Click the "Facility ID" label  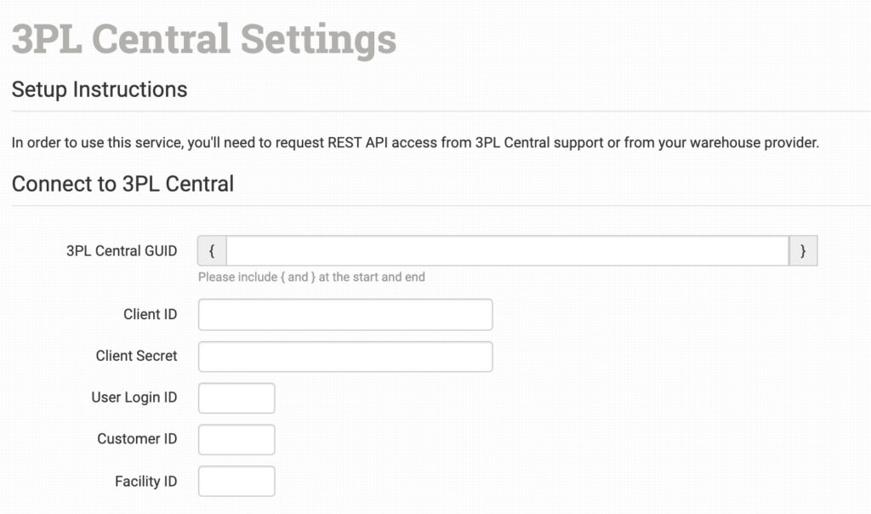click(145, 482)
